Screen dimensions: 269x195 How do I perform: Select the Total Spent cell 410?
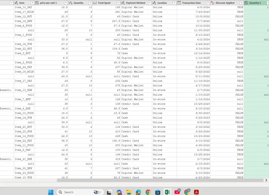[107, 132]
